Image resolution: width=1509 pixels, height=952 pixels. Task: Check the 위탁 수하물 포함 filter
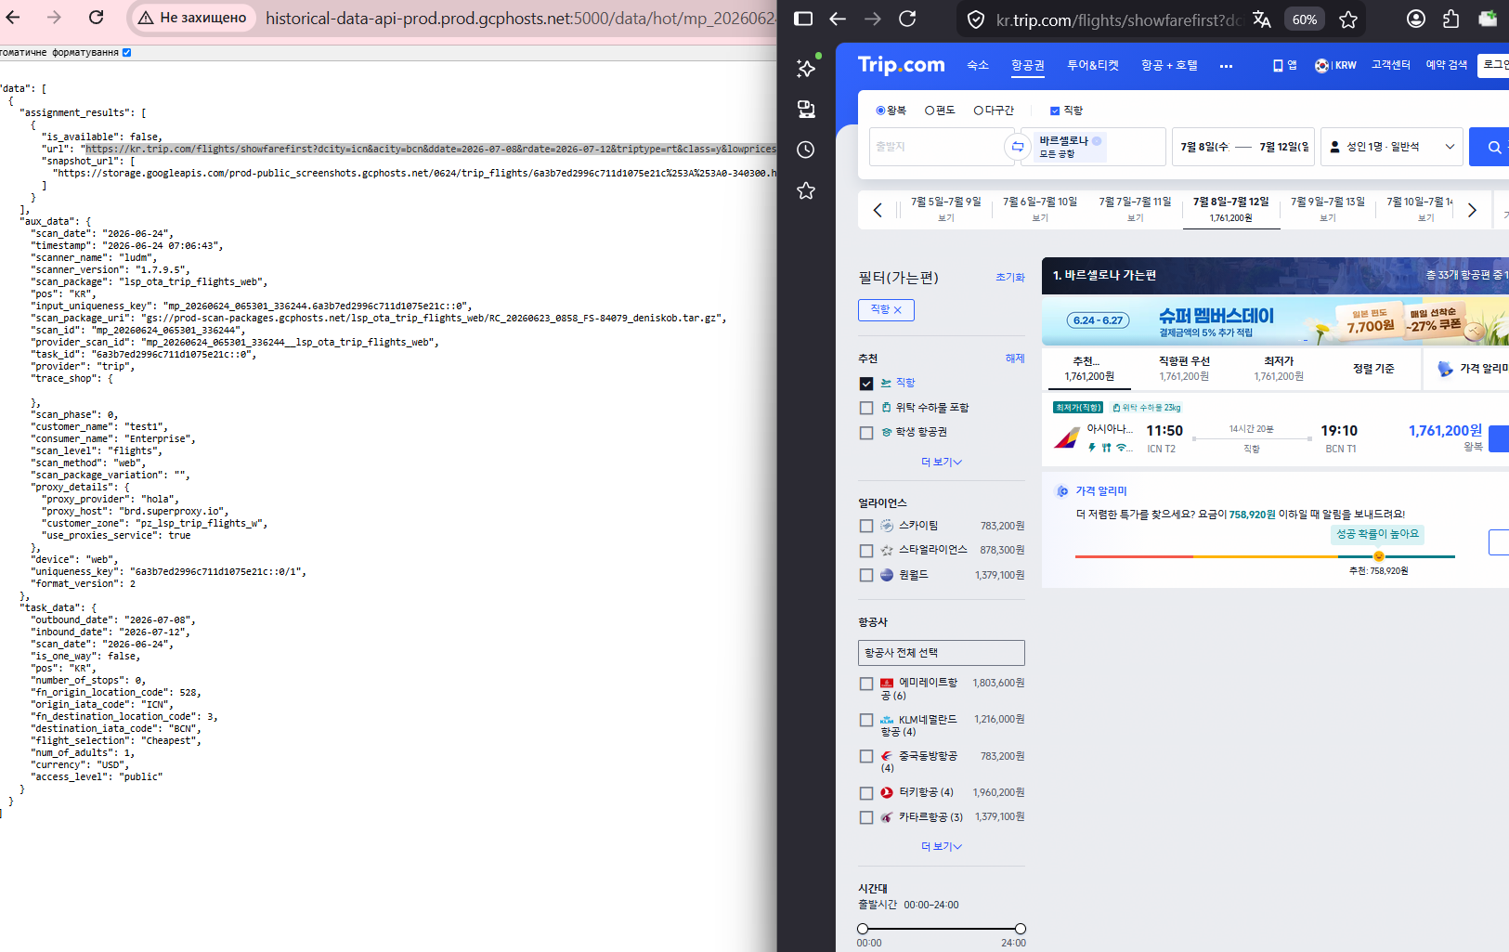866,408
